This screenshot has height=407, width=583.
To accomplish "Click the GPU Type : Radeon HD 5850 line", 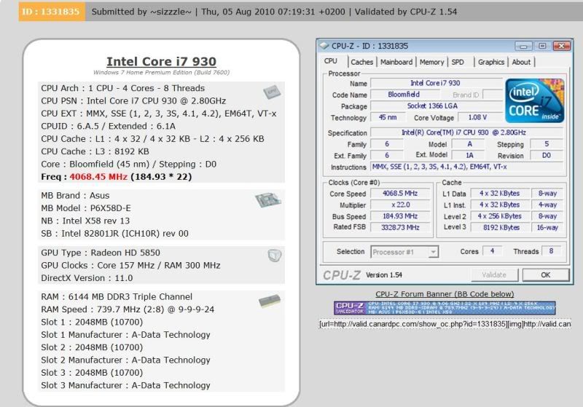I will pyautogui.click(x=101, y=253).
